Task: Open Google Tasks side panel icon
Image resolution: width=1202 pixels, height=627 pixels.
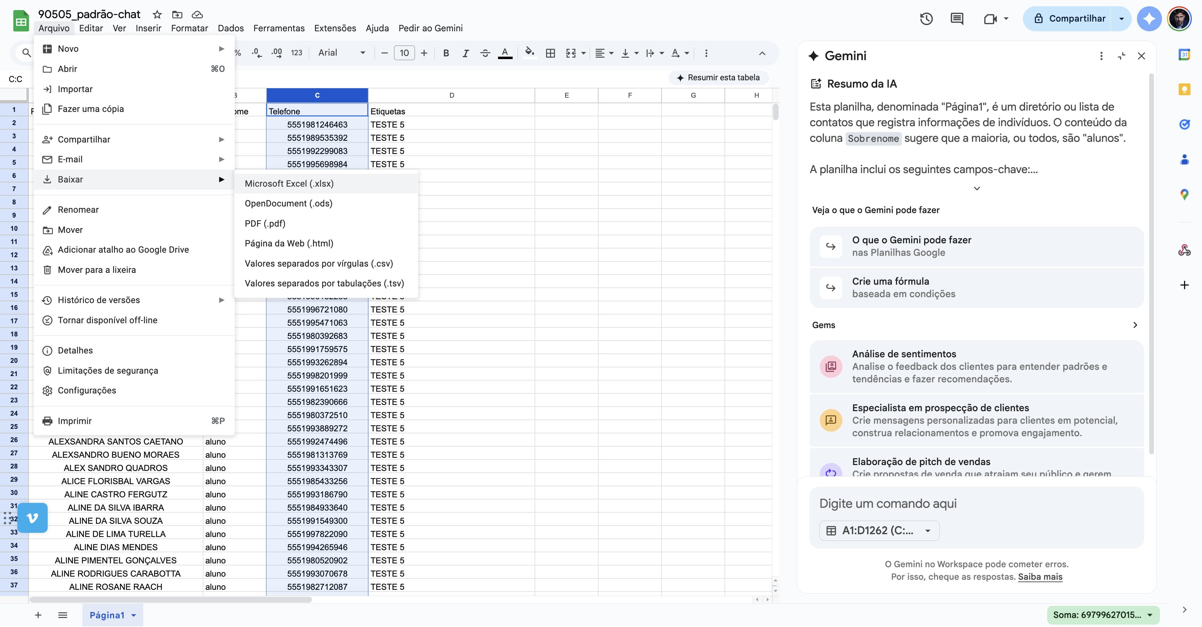Action: (1184, 124)
